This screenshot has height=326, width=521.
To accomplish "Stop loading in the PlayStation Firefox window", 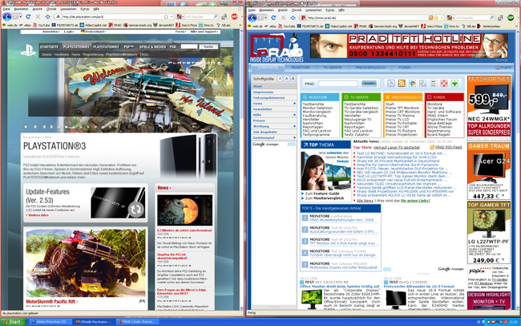I will (38, 17).
